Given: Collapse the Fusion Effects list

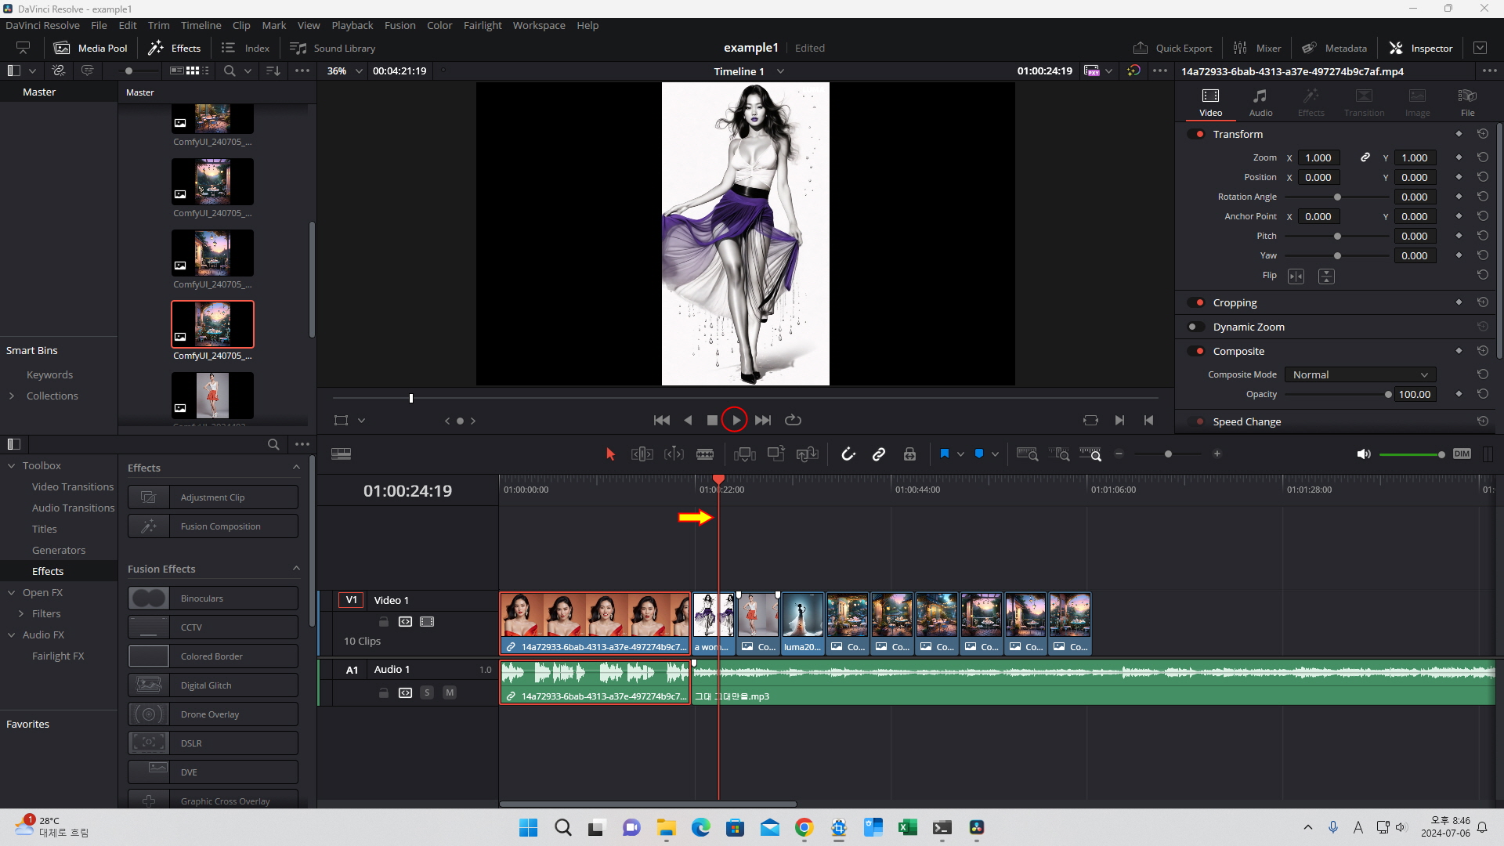Looking at the screenshot, I should 296,569.
